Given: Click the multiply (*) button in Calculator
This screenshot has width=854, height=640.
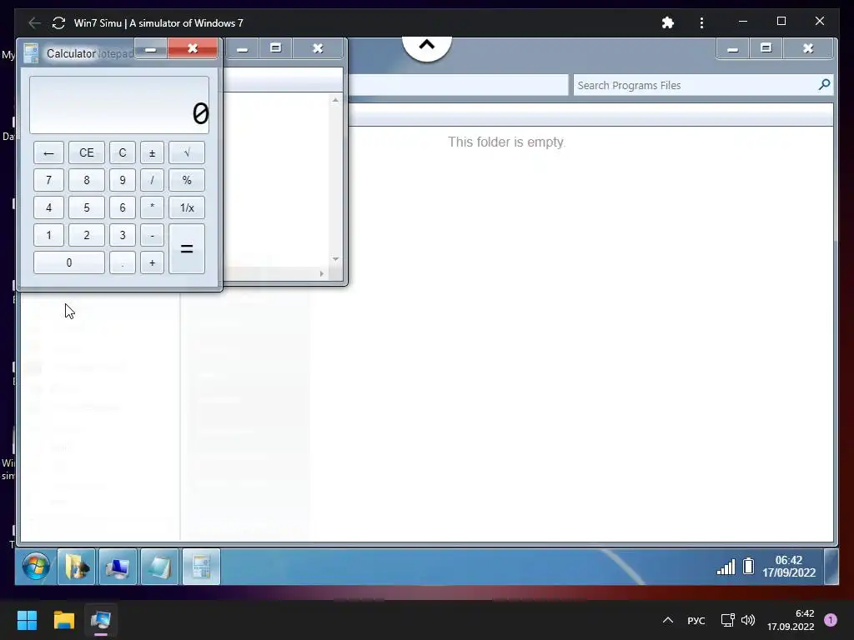Looking at the screenshot, I should click(152, 207).
